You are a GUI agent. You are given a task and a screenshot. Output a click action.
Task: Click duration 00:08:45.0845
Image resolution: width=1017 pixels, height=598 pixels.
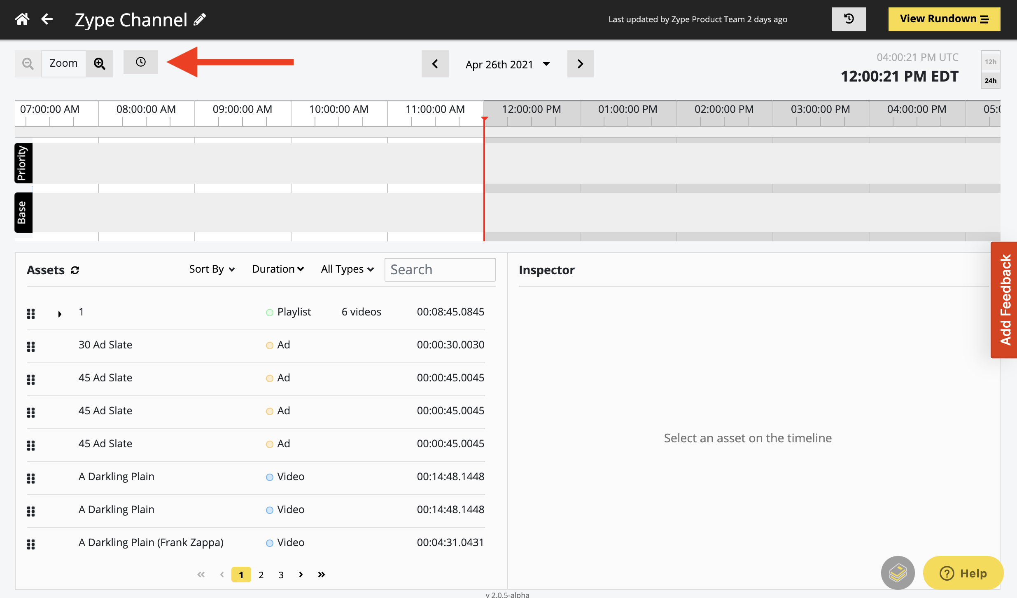coord(450,312)
